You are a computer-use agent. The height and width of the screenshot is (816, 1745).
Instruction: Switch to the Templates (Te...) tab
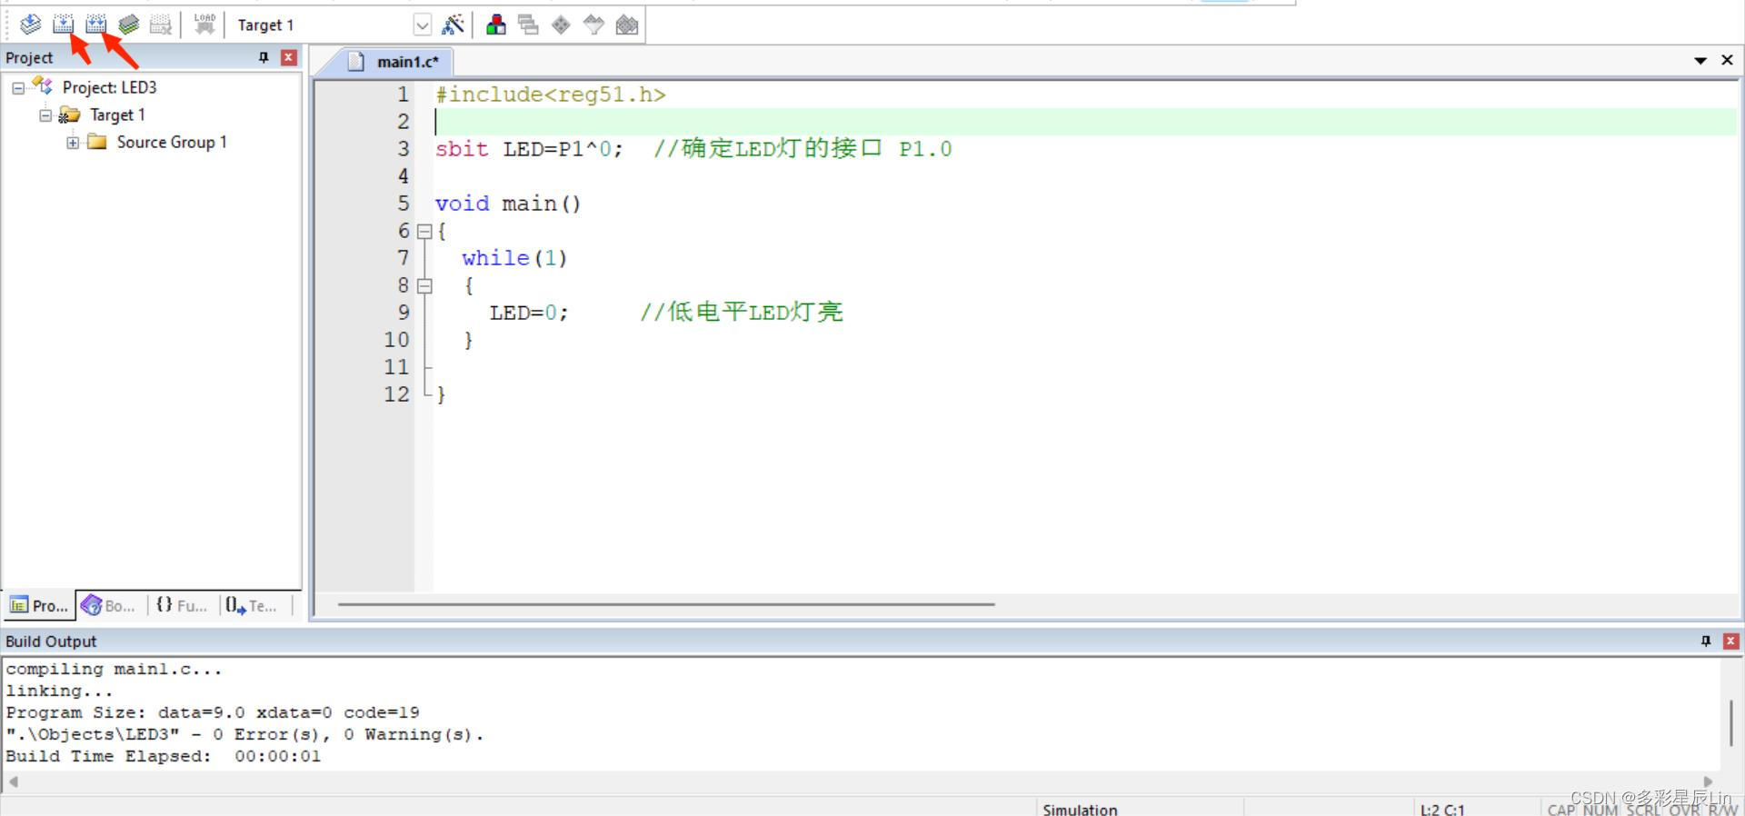pos(253,605)
